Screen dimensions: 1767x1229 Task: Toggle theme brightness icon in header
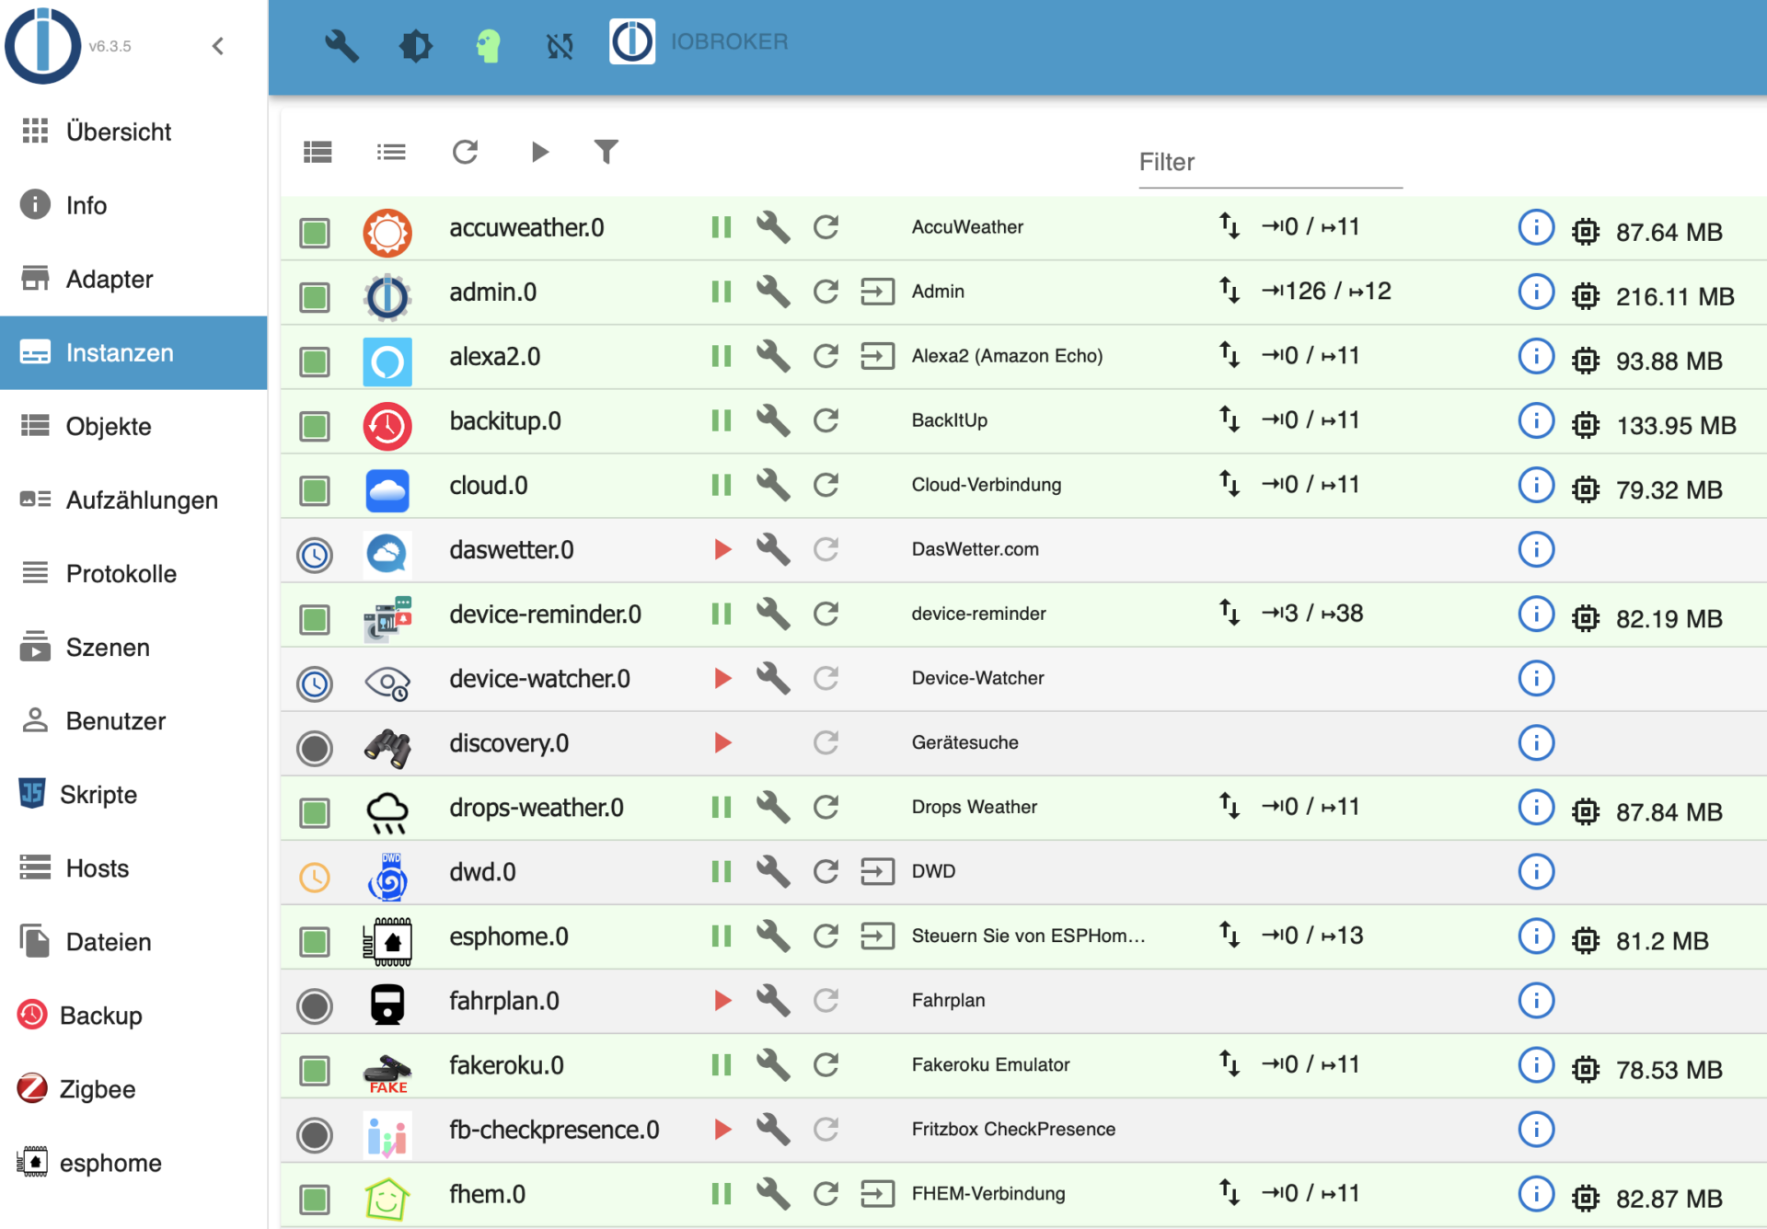(x=415, y=44)
